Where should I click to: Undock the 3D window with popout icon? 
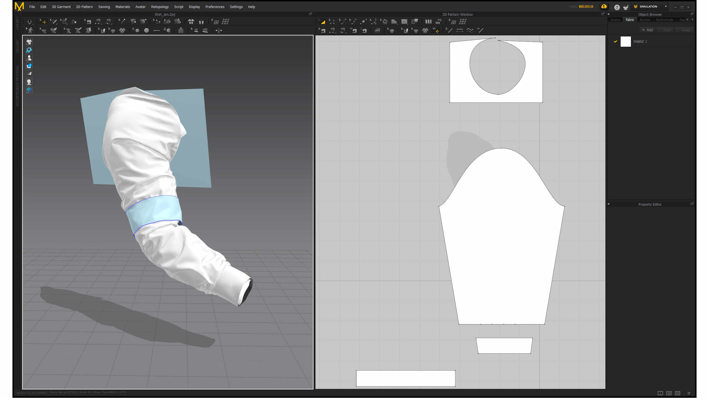pos(310,14)
